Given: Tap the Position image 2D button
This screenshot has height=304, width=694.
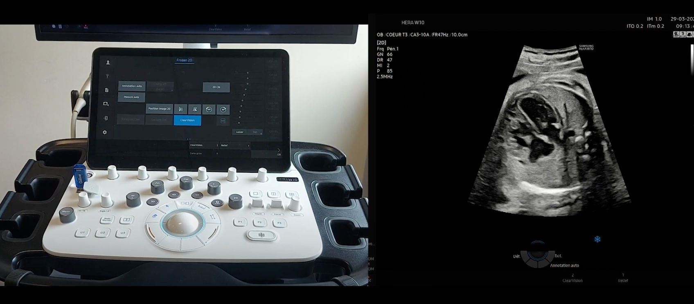Looking at the screenshot, I should (159, 109).
